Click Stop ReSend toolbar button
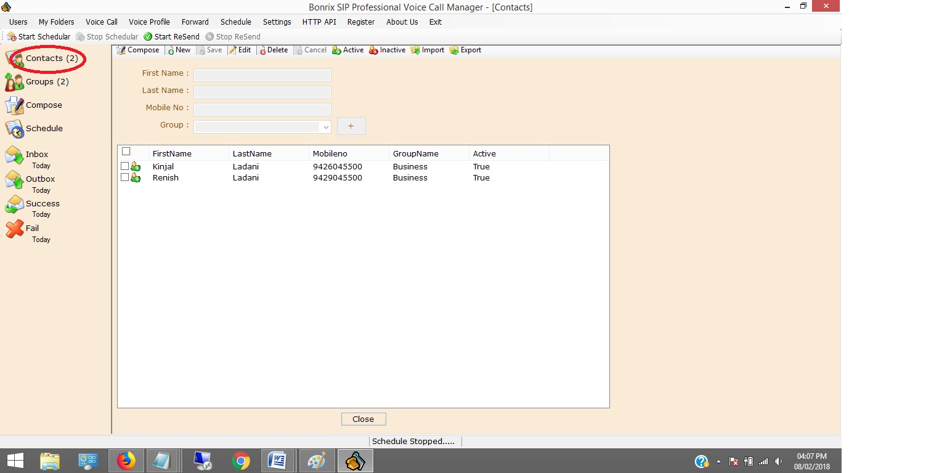The width and height of the screenshot is (926, 473). coord(233,36)
